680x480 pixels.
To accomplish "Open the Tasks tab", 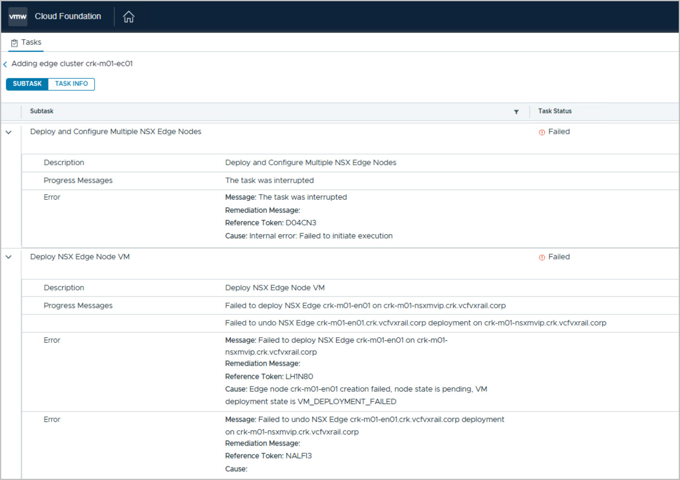I will (26, 43).
